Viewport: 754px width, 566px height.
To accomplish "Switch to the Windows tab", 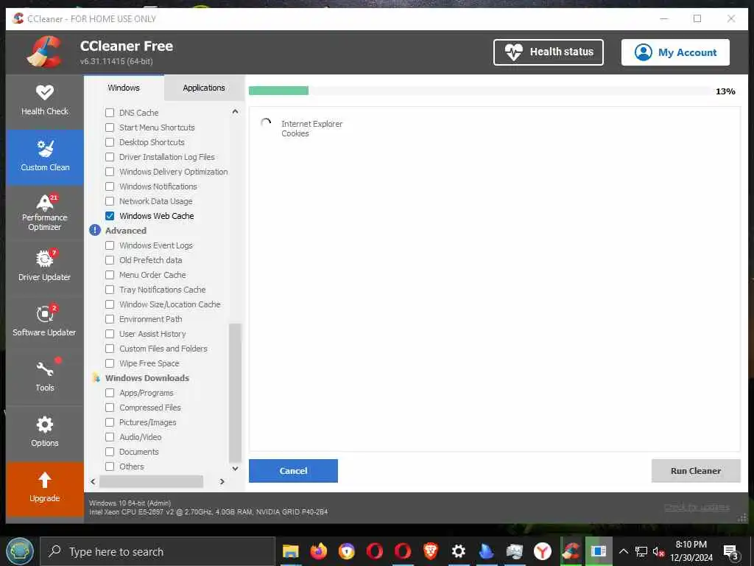I will [x=124, y=88].
